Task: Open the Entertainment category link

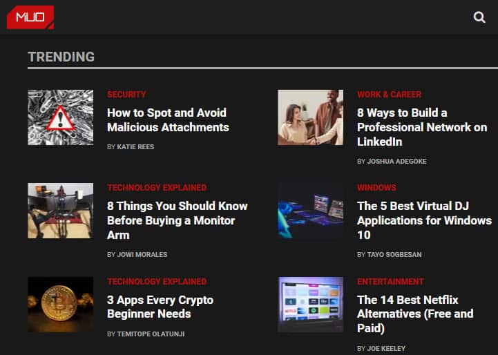Action: point(390,282)
